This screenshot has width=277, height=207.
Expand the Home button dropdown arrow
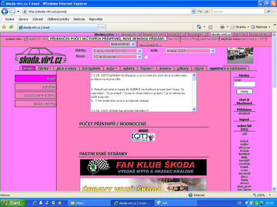click(x=204, y=27)
